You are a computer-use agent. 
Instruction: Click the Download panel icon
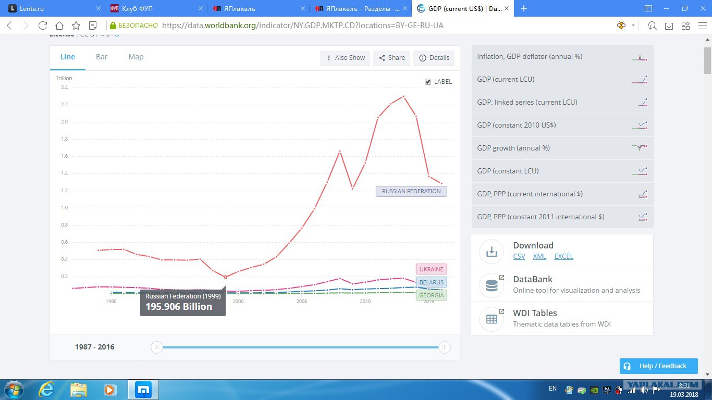coord(491,251)
